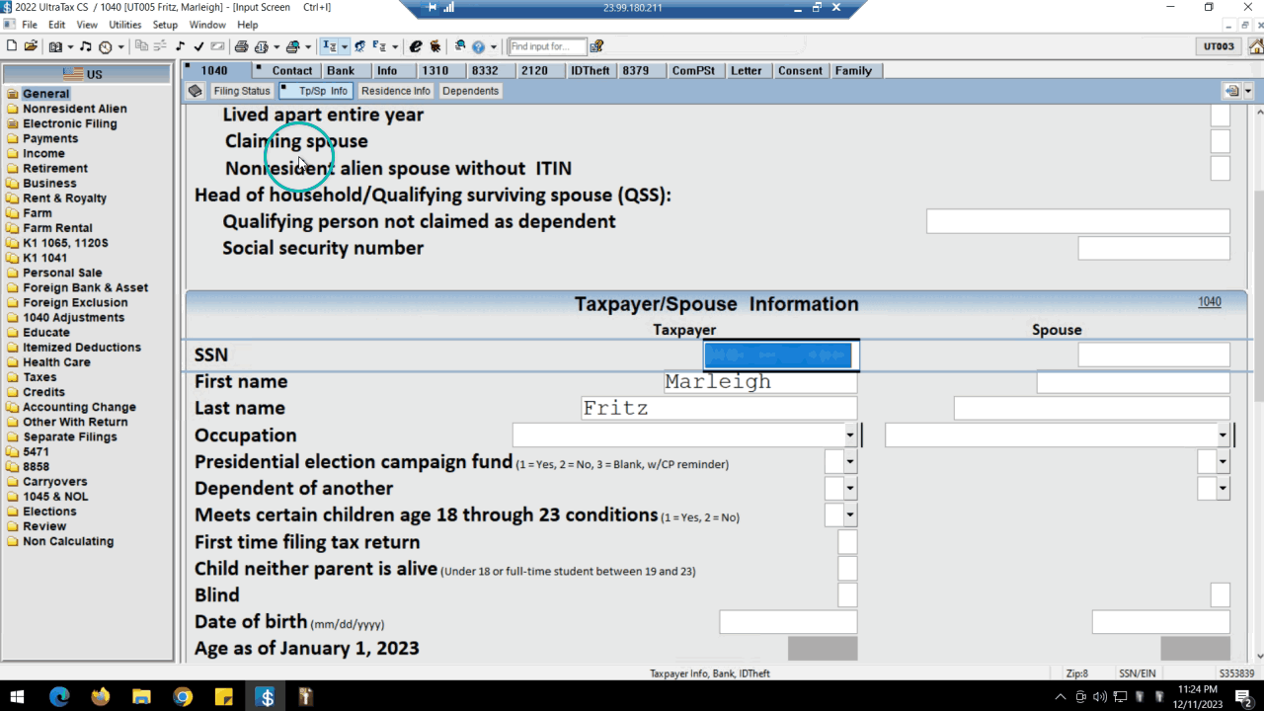Screen dimensions: 1264x711
Task: Open Firefox from the taskbar
Action: tap(100, 696)
